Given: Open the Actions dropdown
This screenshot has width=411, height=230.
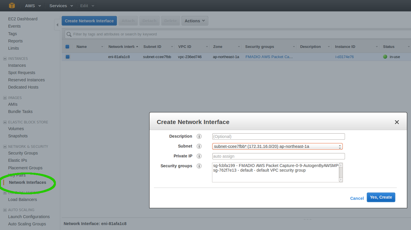Looking at the screenshot, I should click(195, 21).
